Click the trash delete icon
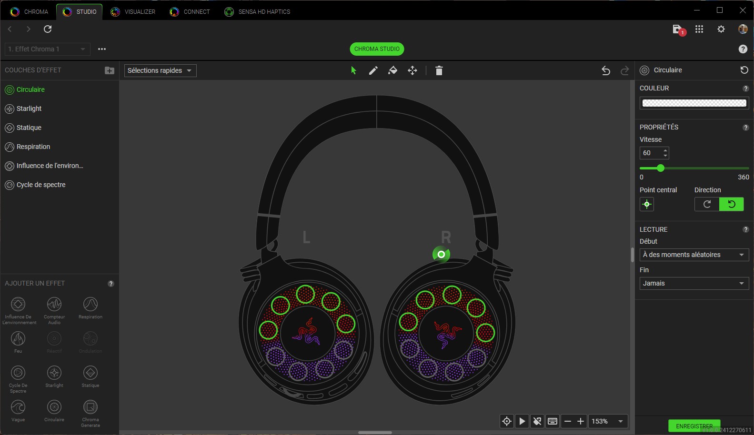Image resolution: width=754 pixels, height=435 pixels. click(439, 70)
